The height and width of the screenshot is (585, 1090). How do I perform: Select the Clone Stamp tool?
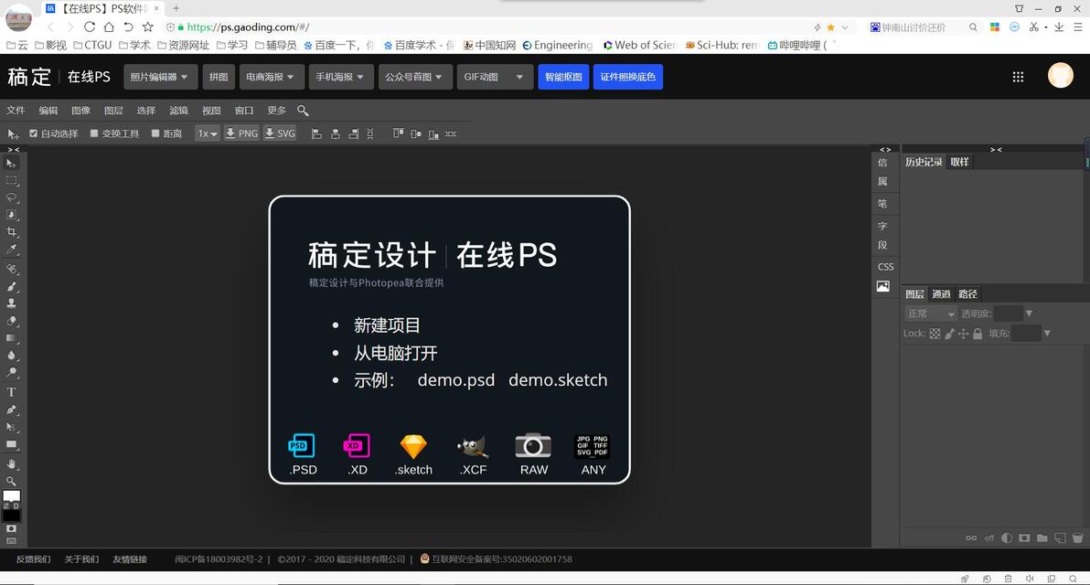click(x=11, y=303)
